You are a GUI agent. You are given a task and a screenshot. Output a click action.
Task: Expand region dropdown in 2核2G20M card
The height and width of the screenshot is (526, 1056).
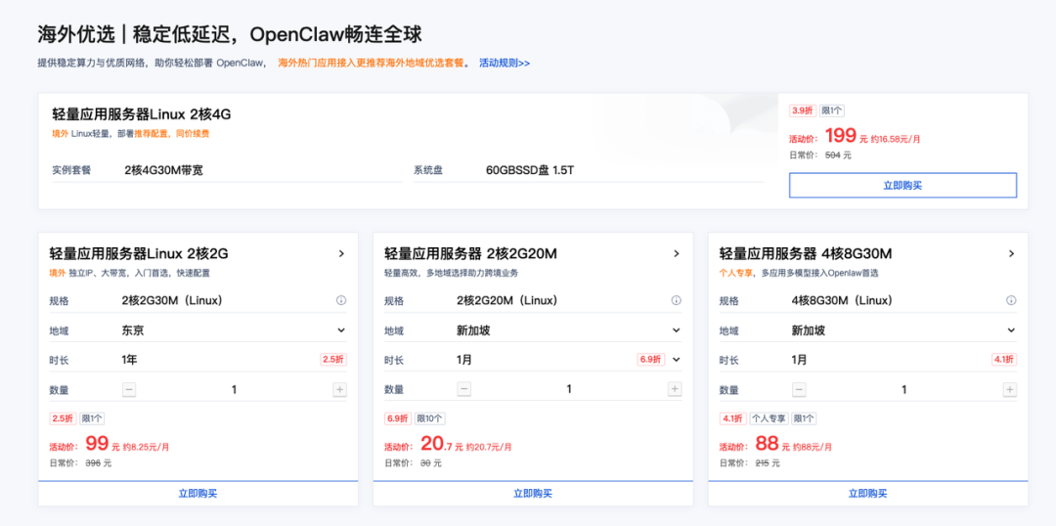coord(676,330)
